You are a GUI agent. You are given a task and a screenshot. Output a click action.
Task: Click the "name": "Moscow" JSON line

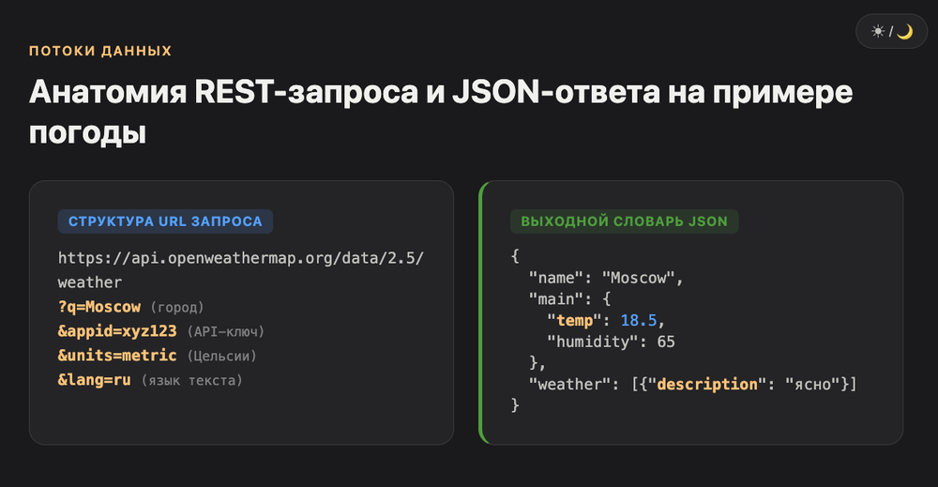click(606, 278)
